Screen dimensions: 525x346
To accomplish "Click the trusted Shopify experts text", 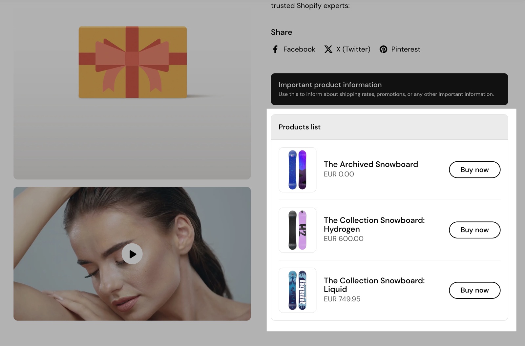I will click(x=310, y=6).
